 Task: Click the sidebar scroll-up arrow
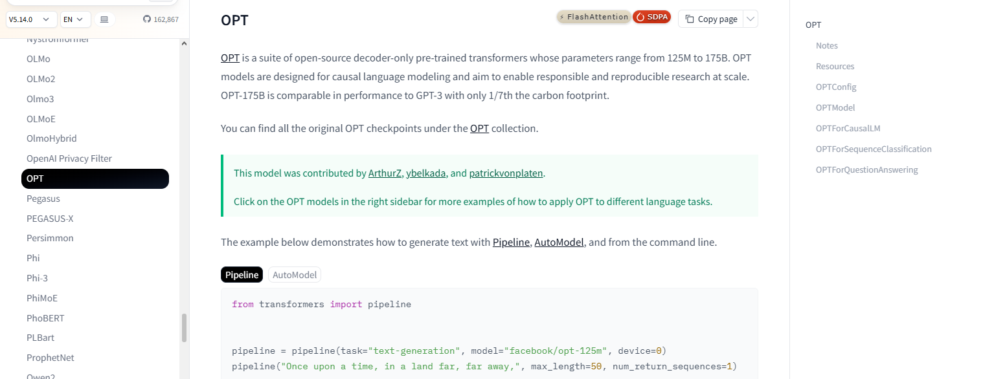184,44
